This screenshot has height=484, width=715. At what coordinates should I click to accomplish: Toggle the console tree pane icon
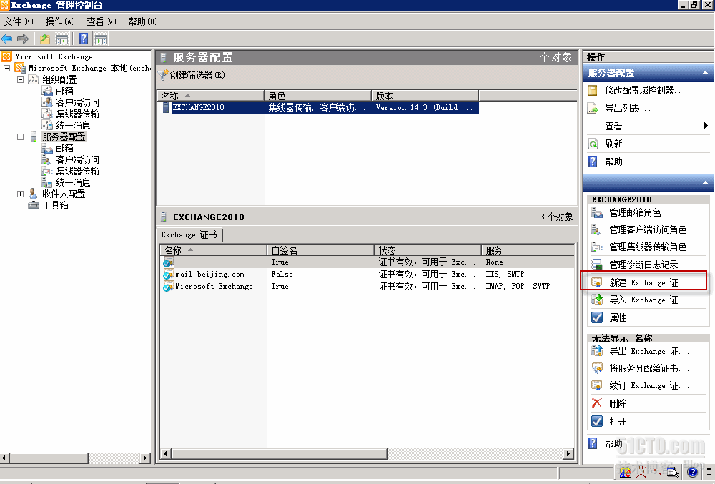tap(61, 39)
